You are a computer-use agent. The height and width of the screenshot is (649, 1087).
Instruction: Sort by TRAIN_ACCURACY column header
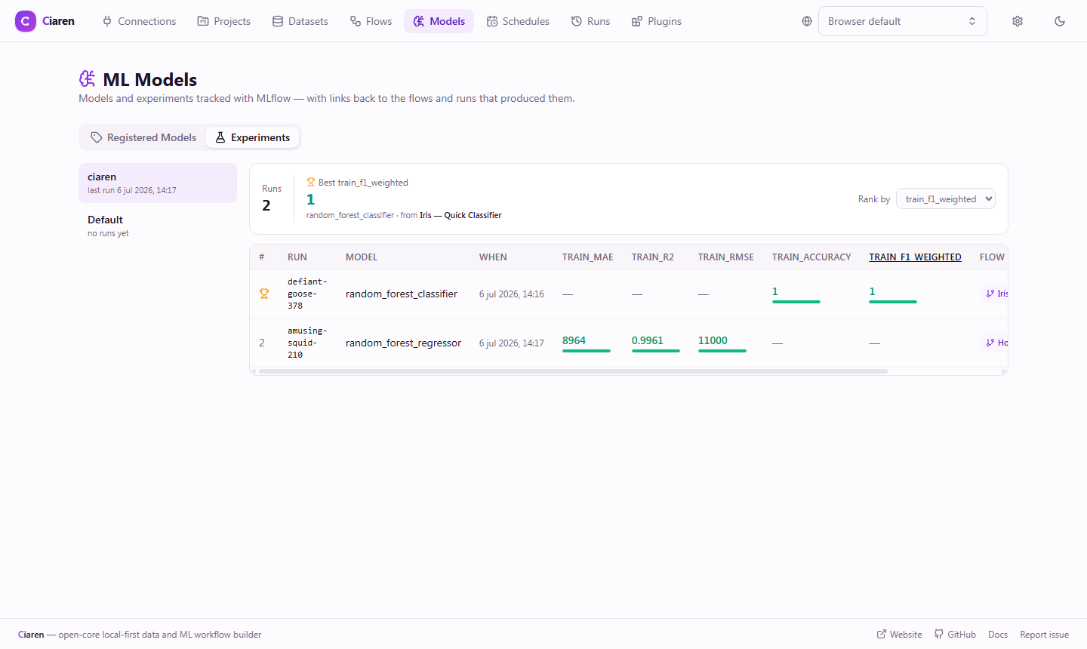point(811,257)
